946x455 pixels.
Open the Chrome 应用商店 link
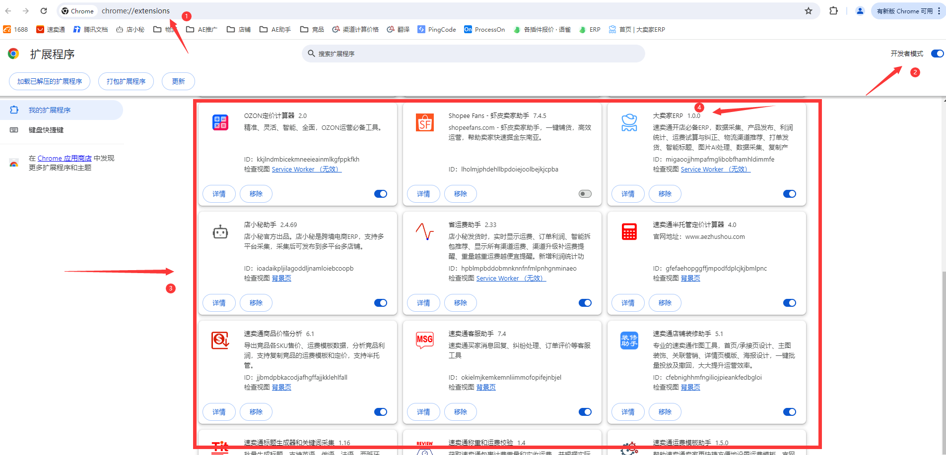(x=65, y=158)
